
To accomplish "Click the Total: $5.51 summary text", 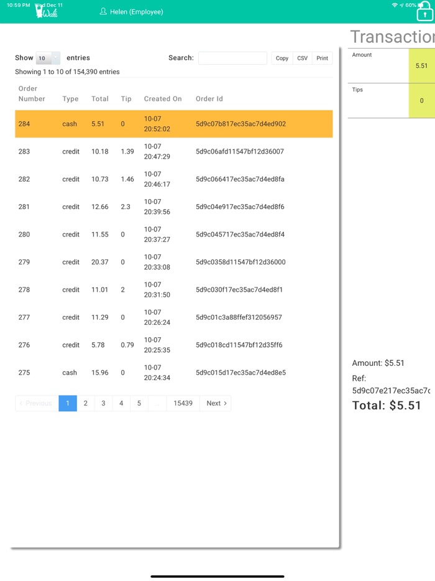I will pyautogui.click(x=387, y=406).
